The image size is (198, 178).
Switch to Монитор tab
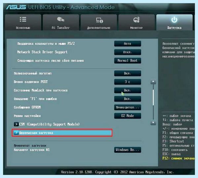pyautogui.click(x=137, y=22)
